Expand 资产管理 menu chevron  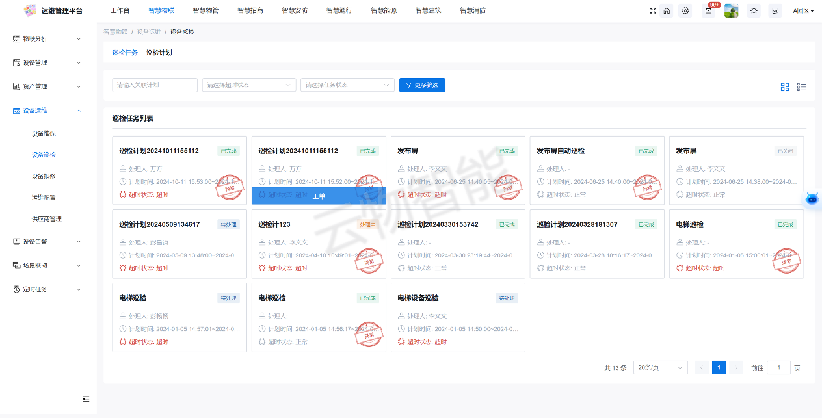(x=79, y=86)
